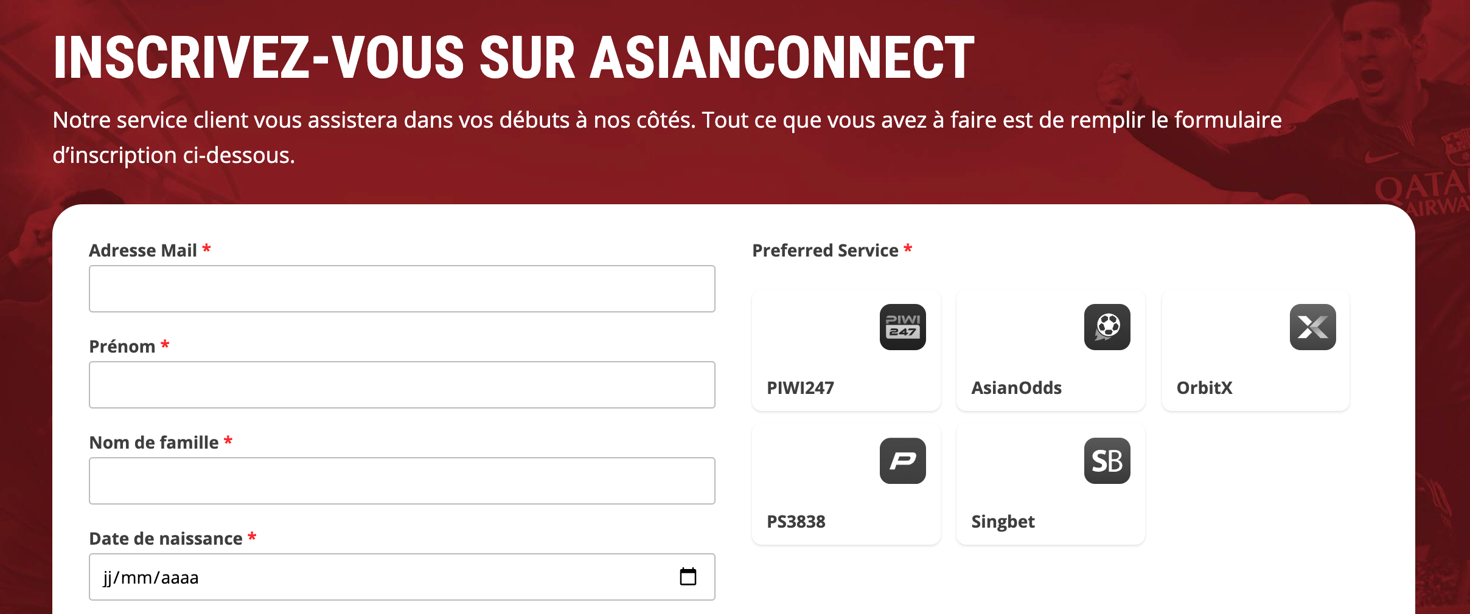The image size is (1470, 614).
Task: Click the PS3838 P logo icon
Action: pos(902,461)
